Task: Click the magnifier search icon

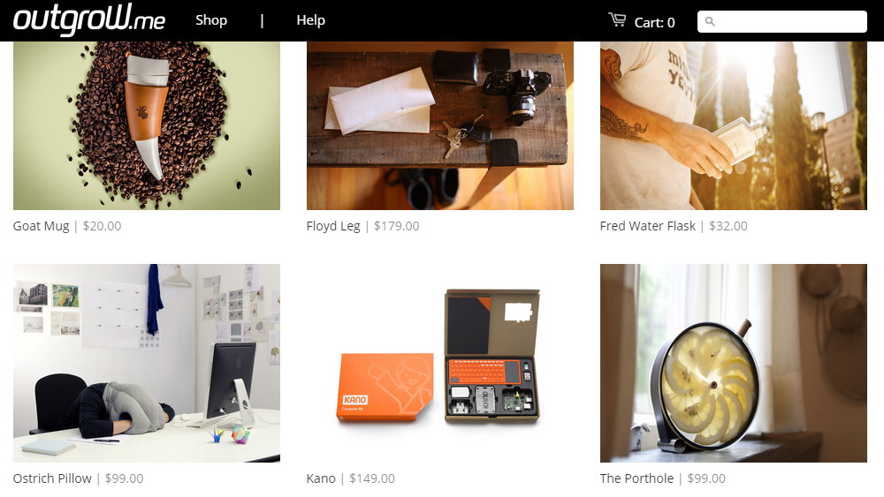Action: coord(711,21)
